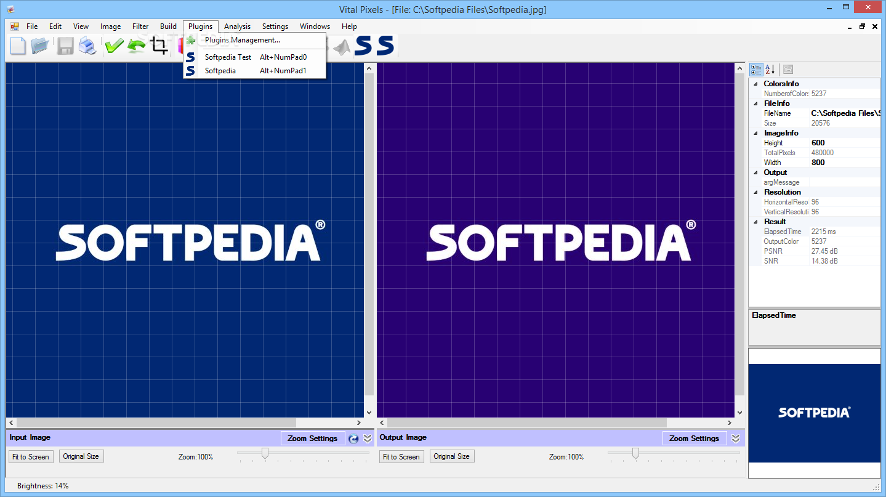This screenshot has height=497, width=886.
Task: Open the Settings menu
Action: (x=275, y=26)
